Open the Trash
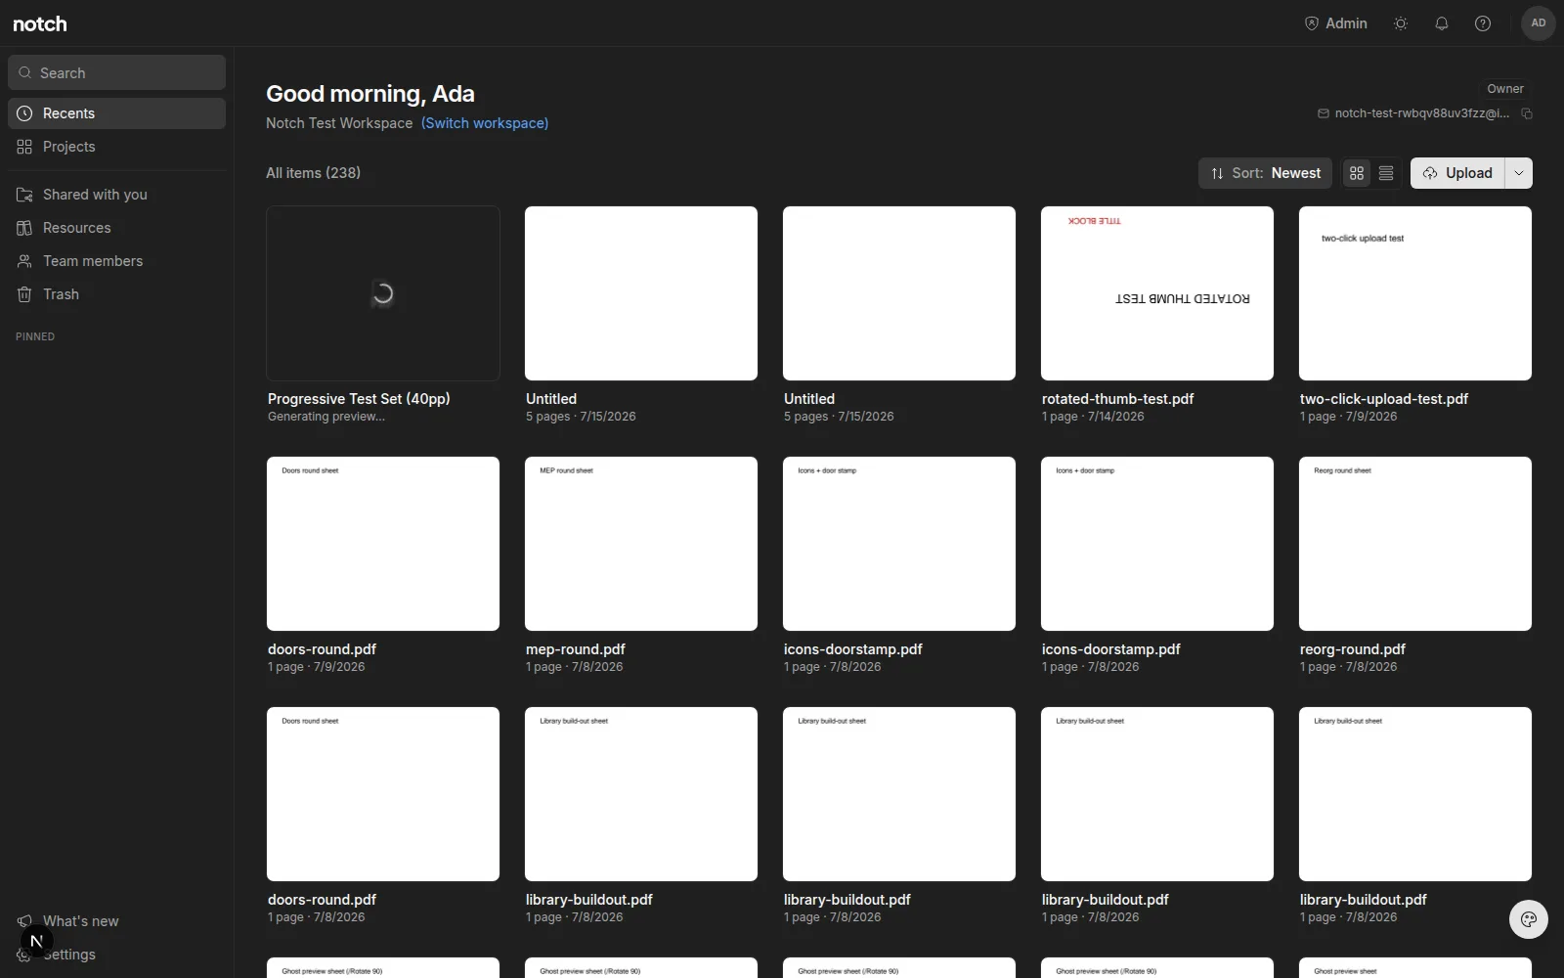This screenshot has width=1564, height=978. tap(116, 294)
